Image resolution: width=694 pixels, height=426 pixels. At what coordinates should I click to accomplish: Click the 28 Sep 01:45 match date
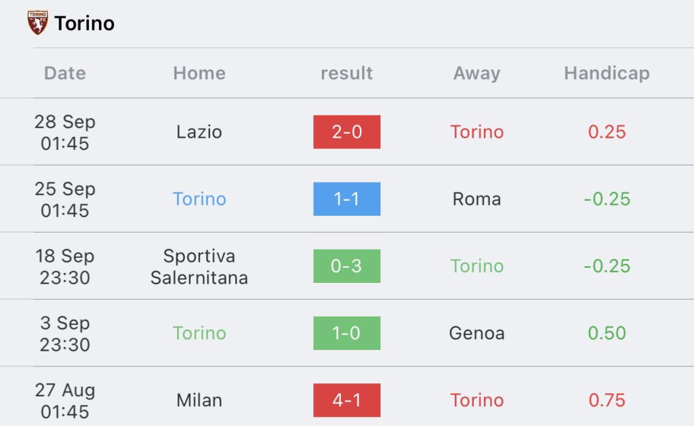pyautogui.click(x=65, y=132)
